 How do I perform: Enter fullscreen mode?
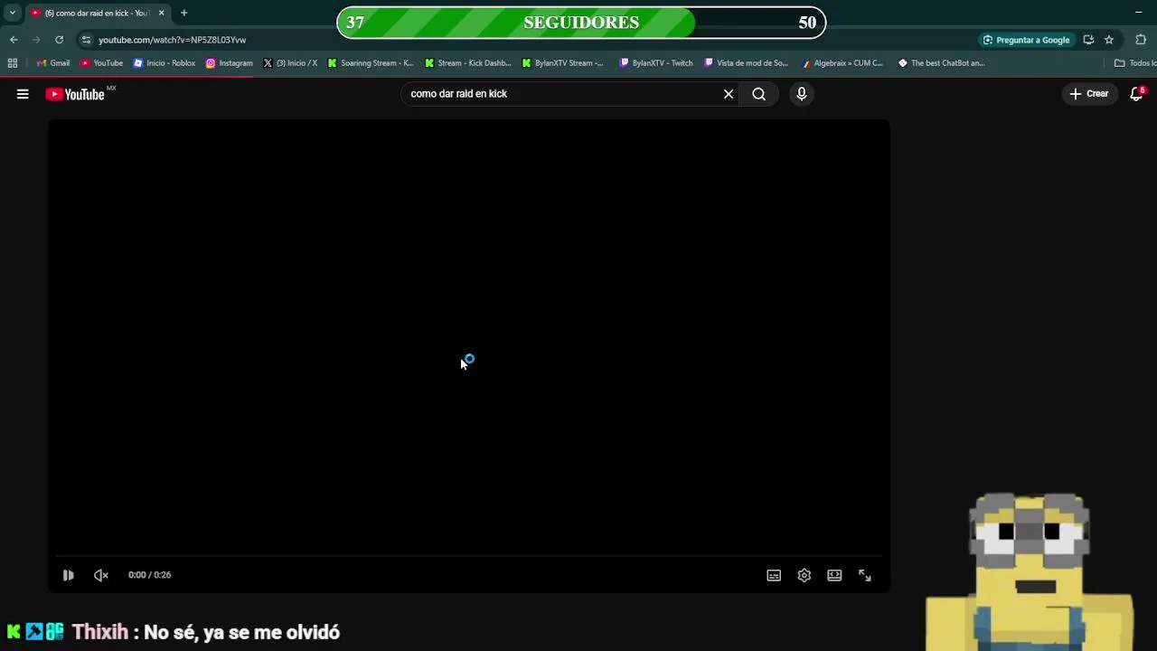coord(865,575)
